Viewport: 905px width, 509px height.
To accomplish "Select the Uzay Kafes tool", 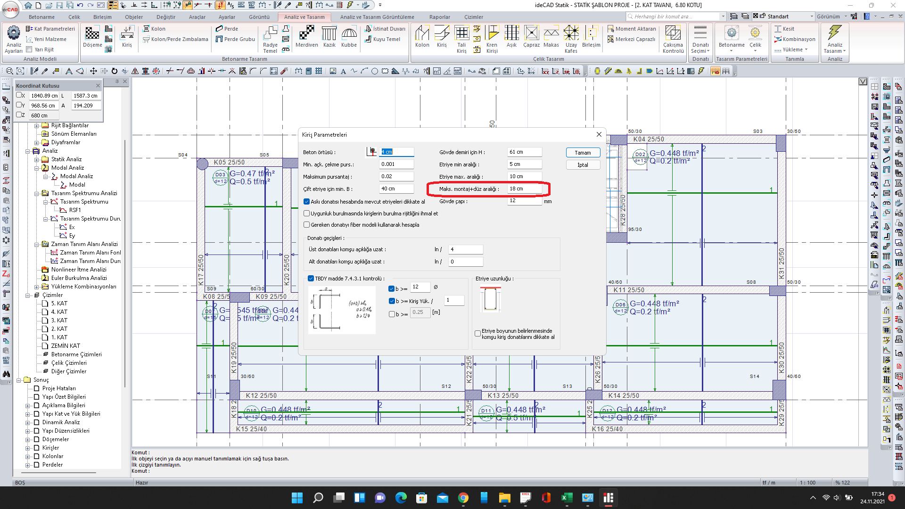I will tap(571, 40).
